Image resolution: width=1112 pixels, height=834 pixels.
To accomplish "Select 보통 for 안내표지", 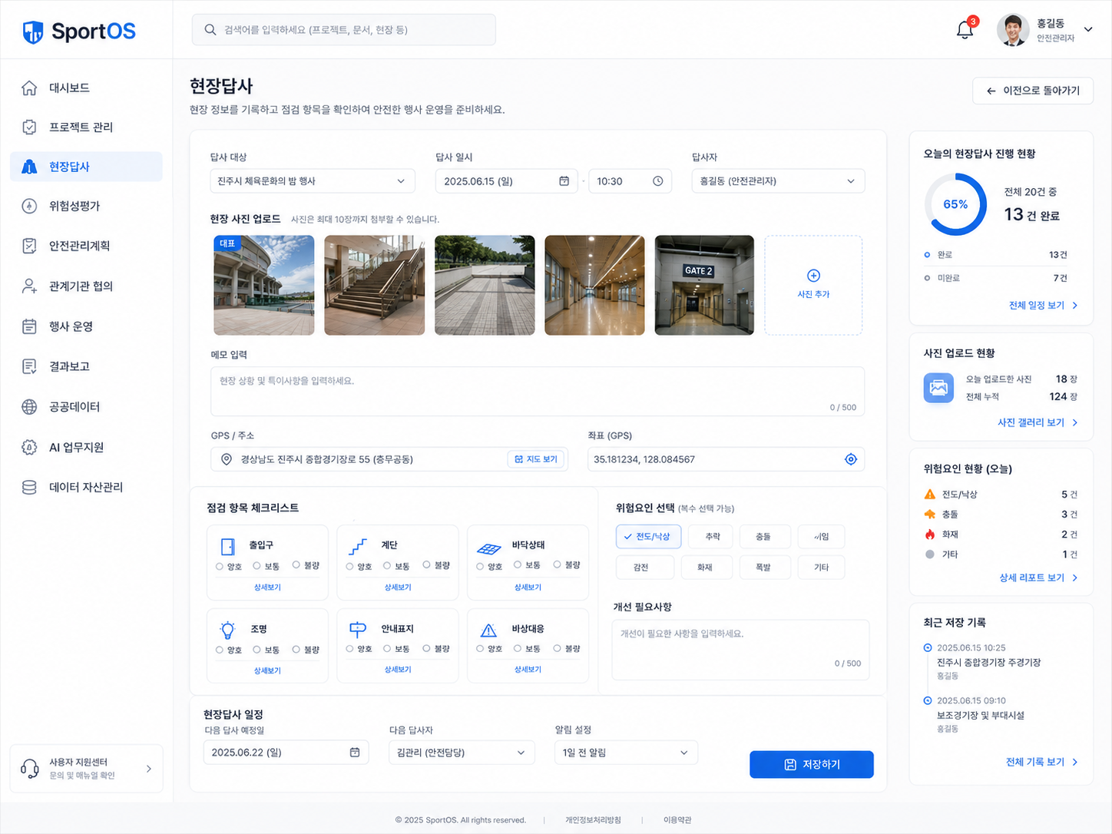I will [x=387, y=650].
